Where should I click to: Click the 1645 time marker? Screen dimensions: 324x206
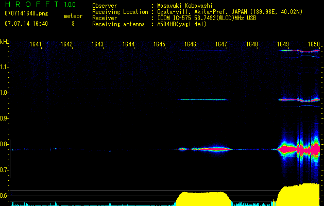(x=159, y=44)
